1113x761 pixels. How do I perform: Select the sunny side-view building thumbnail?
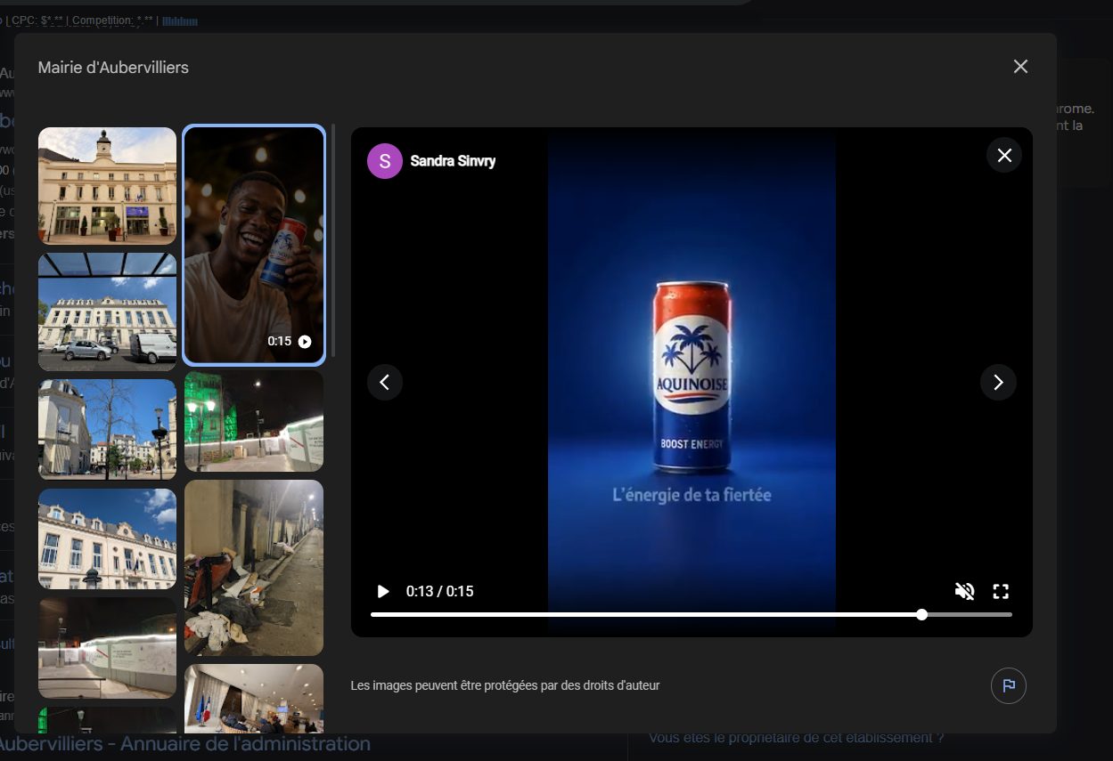[107, 538]
